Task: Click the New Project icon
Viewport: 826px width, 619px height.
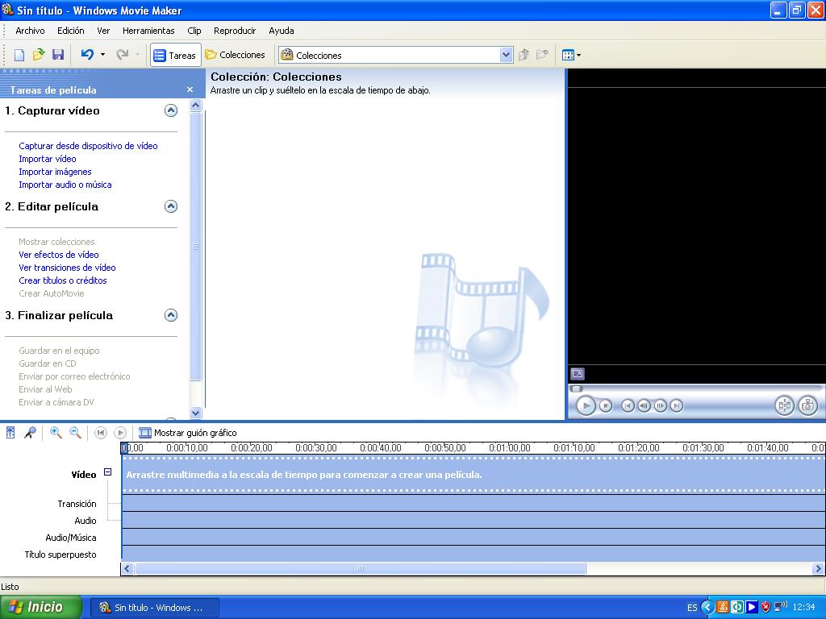Action: pos(19,55)
